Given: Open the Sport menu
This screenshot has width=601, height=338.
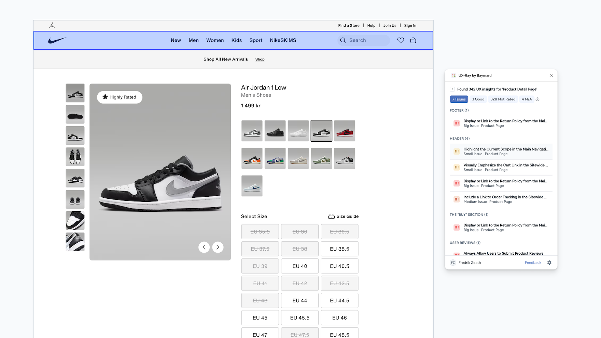Looking at the screenshot, I should 256,40.
